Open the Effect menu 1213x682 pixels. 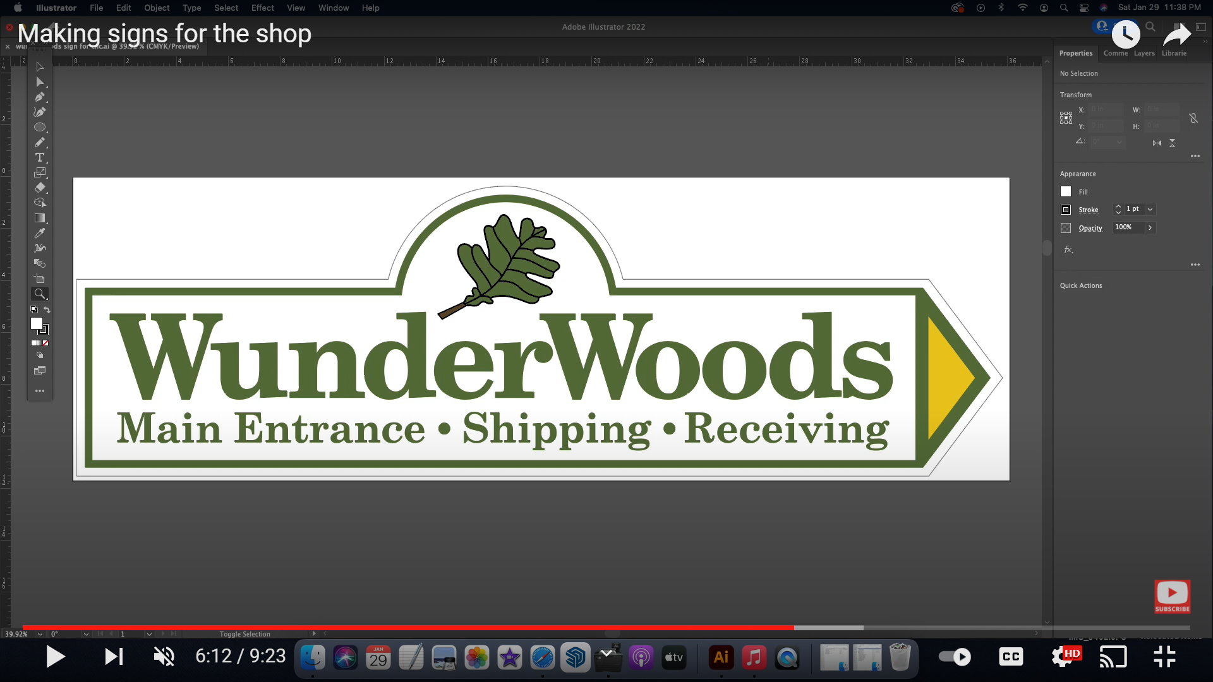(262, 8)
